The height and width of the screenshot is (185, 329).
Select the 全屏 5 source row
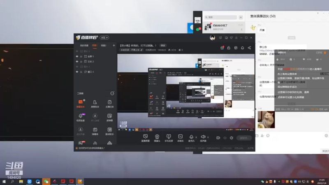[x=95, y=56]
